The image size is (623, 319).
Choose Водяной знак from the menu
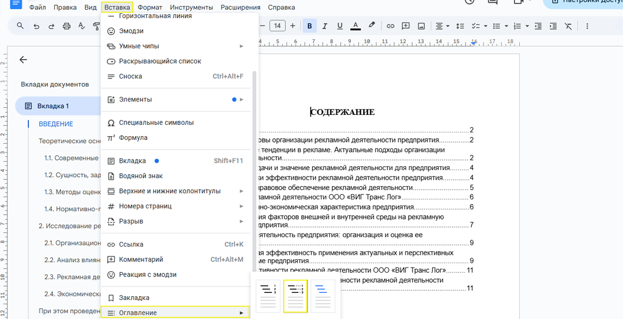coord(141,176)
